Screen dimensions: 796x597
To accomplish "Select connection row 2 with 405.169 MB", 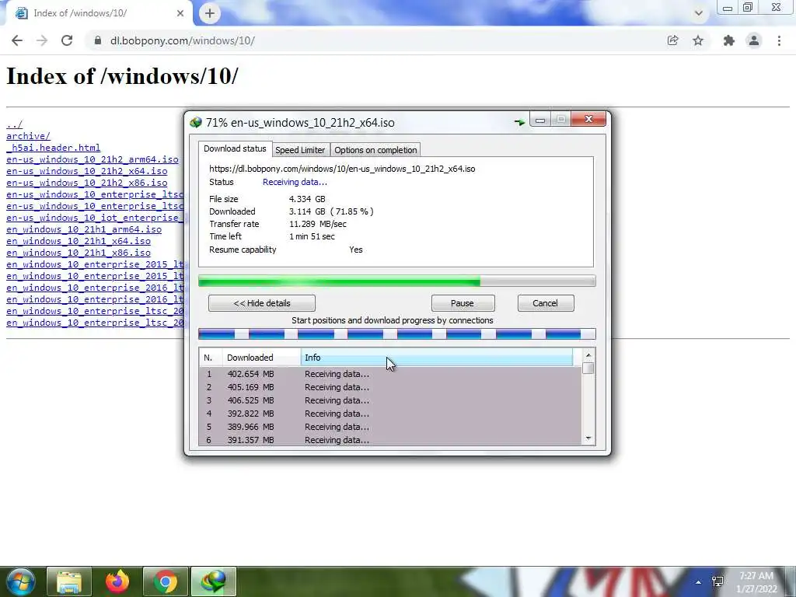I will [390, 387].
